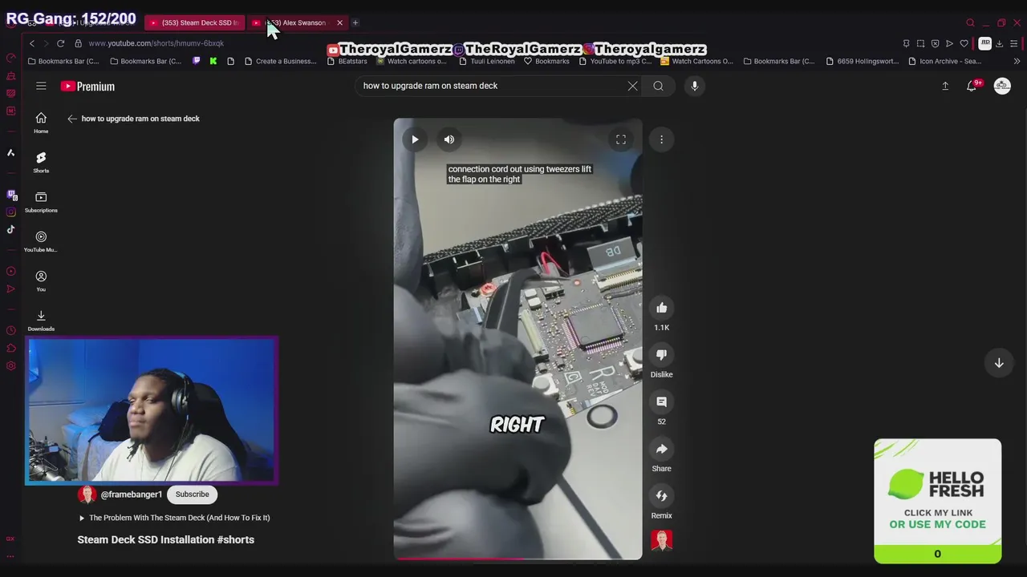This screenshot has width=1027, height=577.
Task: Seek using the red progress bar
Action: point(518,559)
